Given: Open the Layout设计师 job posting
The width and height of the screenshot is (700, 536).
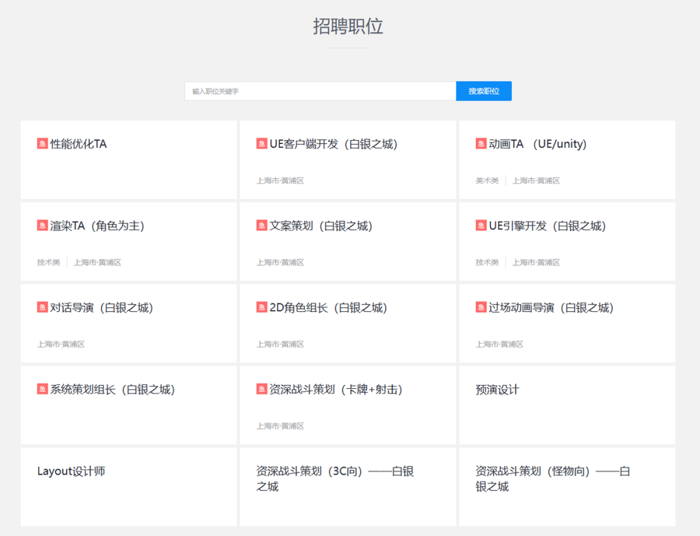Looking at the screenshot, I should (x=71, y=471).
